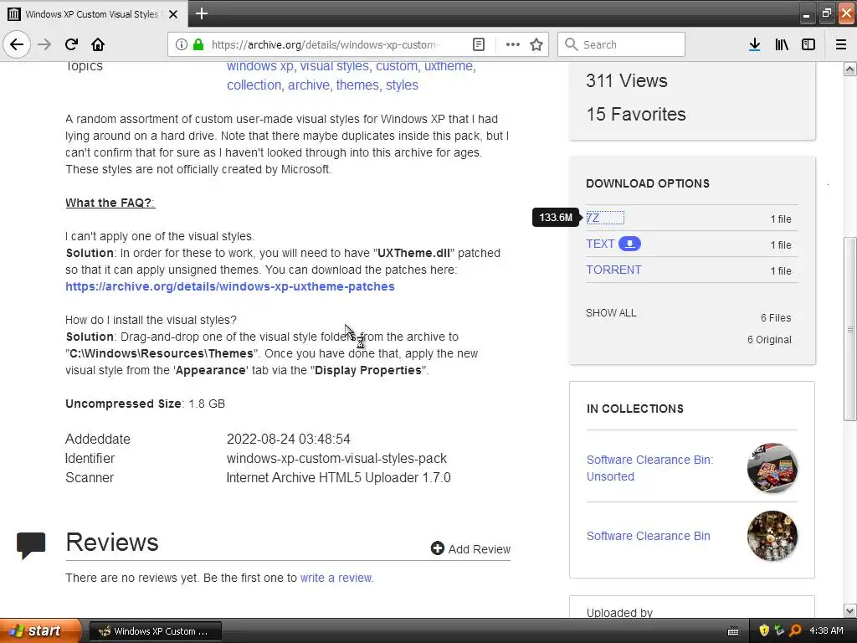Image resolution: width=857 pixels, height=643 pixels.
Task: Toggle reader view icon in address bar
Action: [x=478, y=44]
